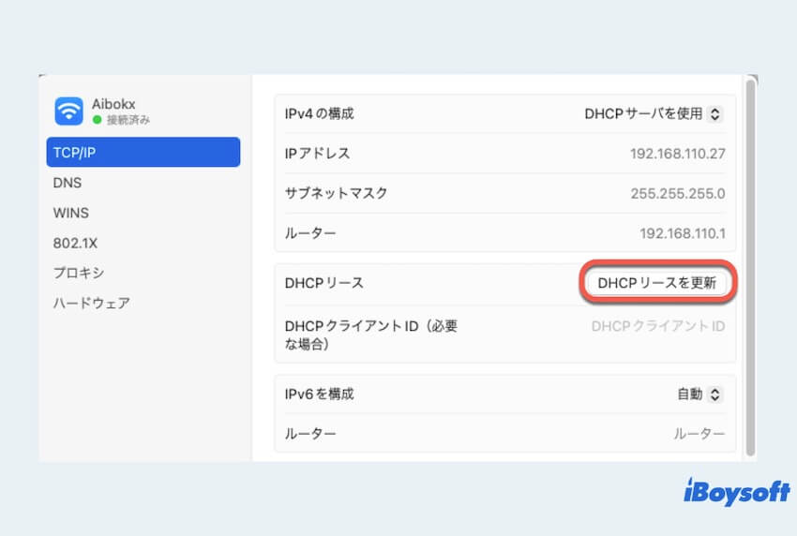Expand the IPv6を構成 自動 dropdown
The height and width of the screenshot is (536, 797).
(699, 395)
